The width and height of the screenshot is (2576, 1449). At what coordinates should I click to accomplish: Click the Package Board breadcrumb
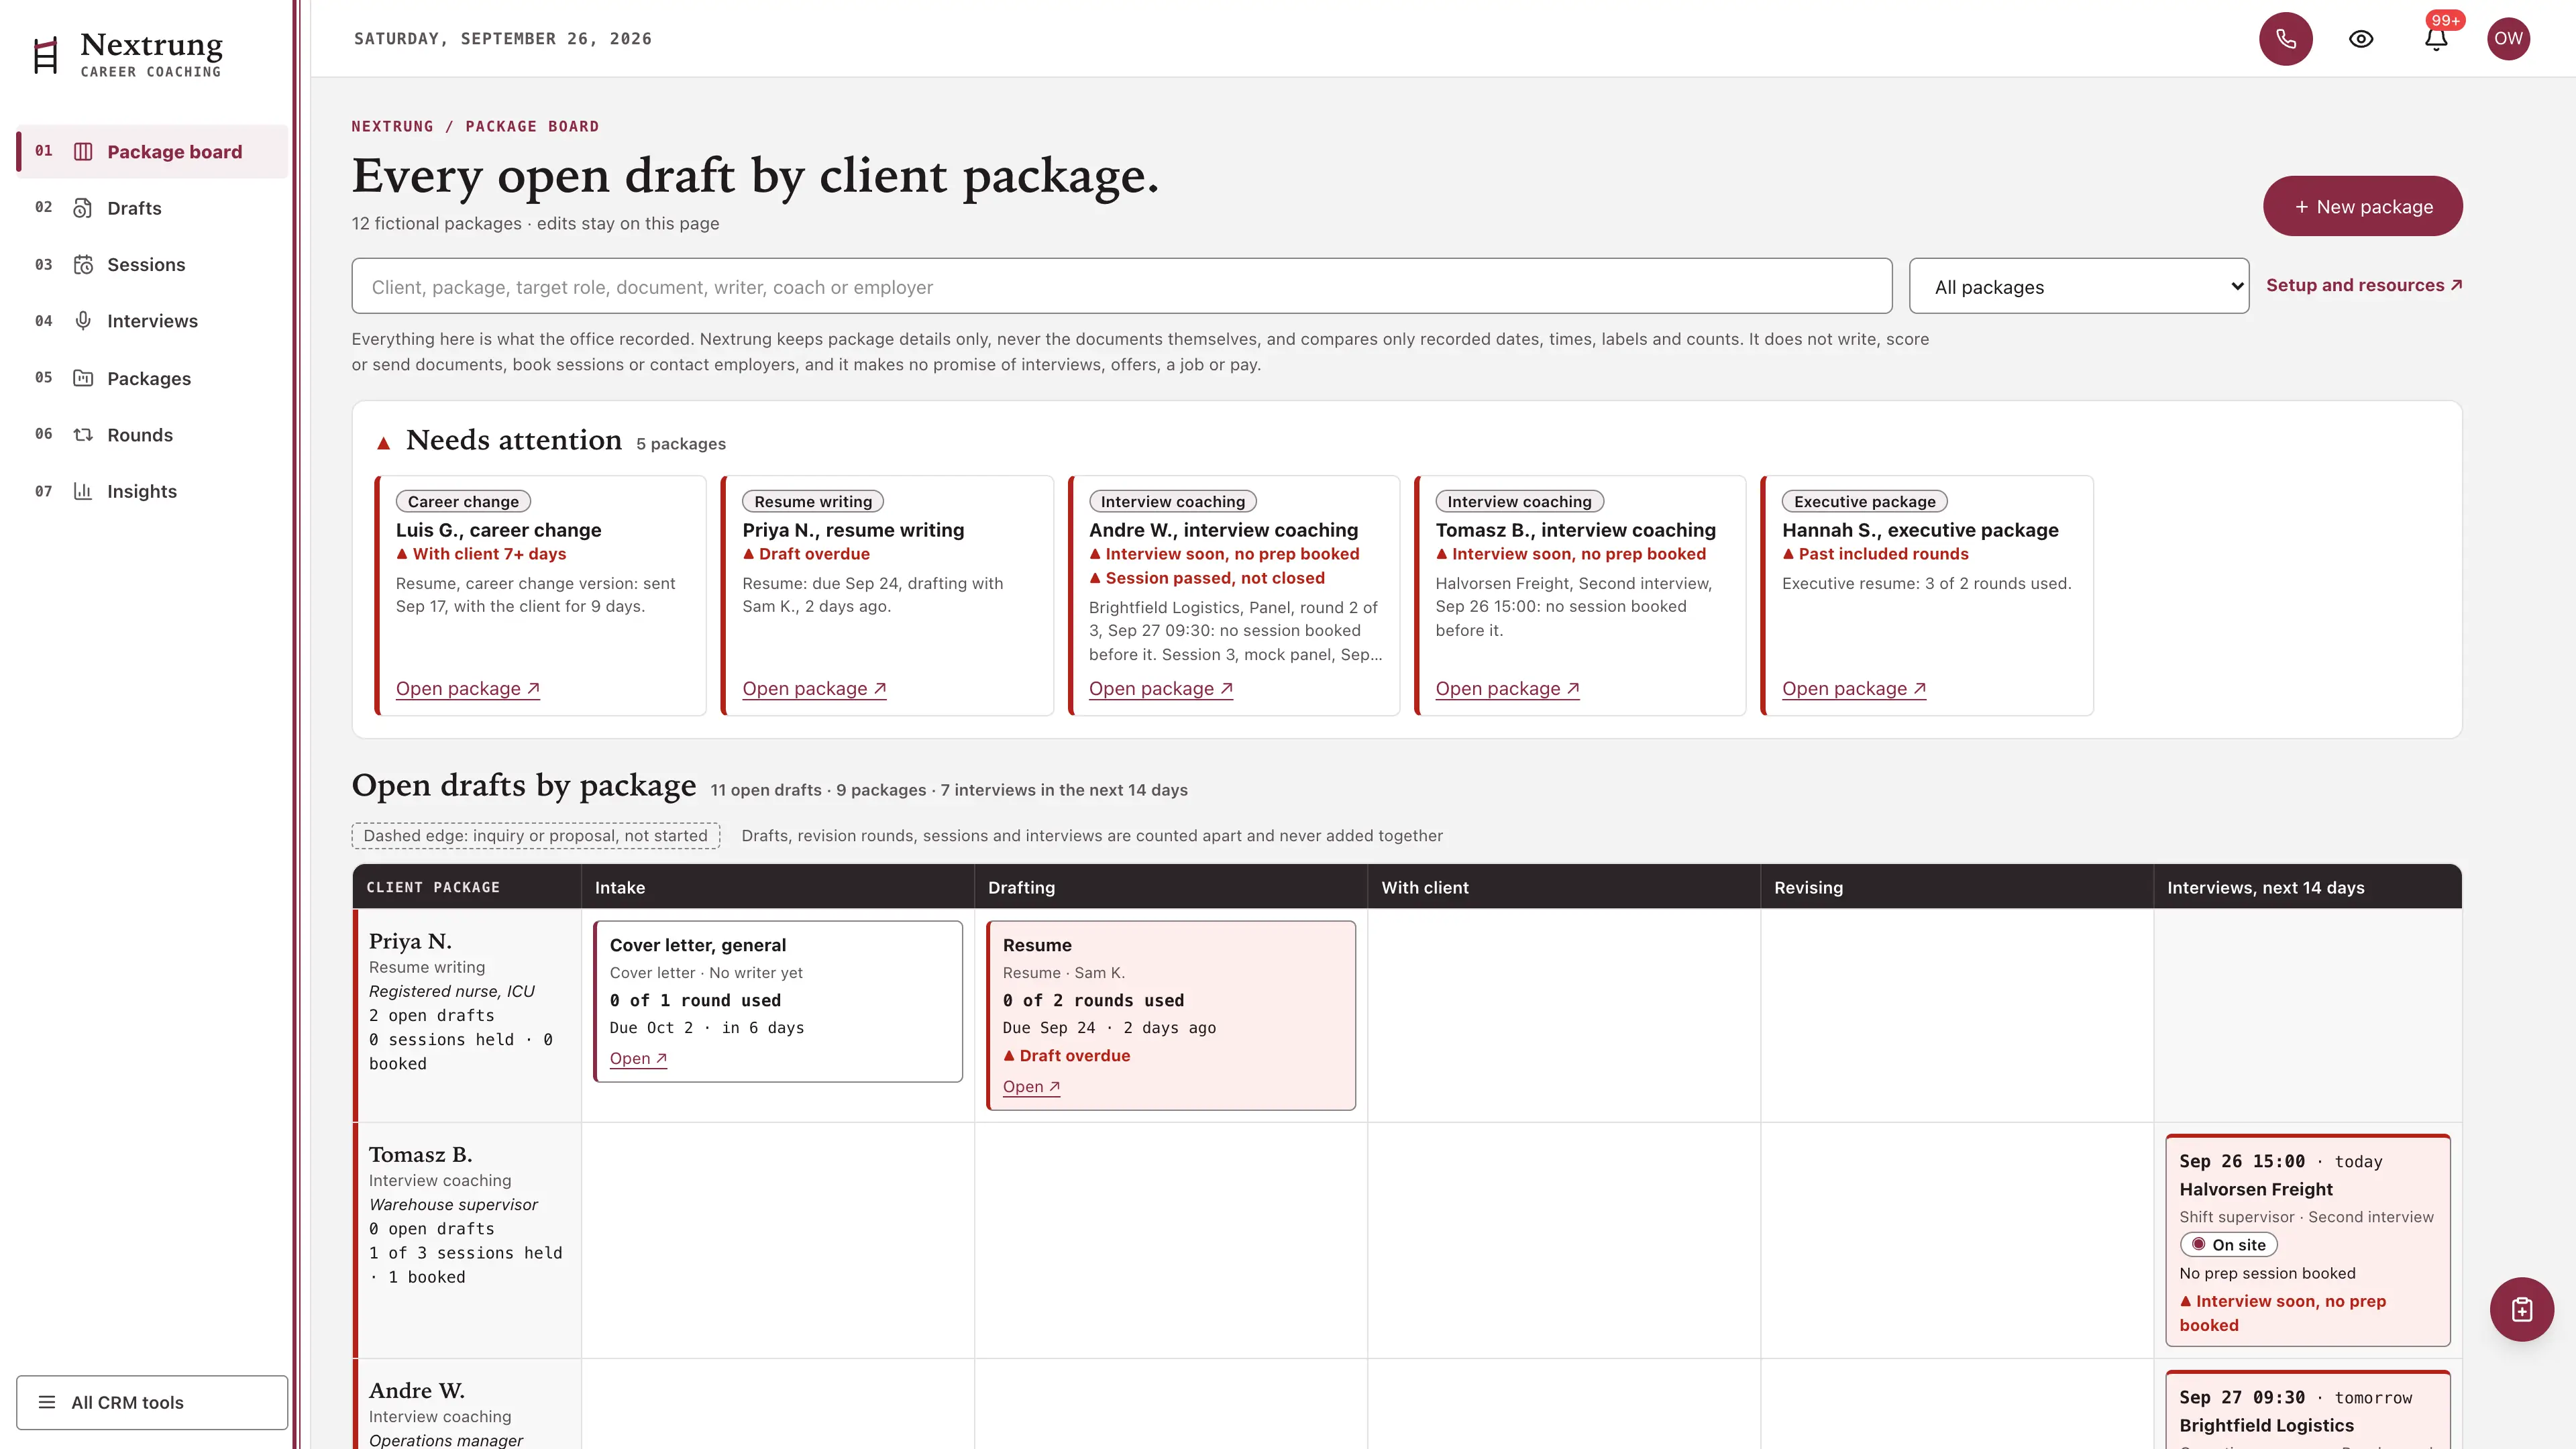532,126
